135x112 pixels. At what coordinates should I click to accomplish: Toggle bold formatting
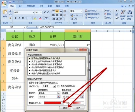pos(16,18)
